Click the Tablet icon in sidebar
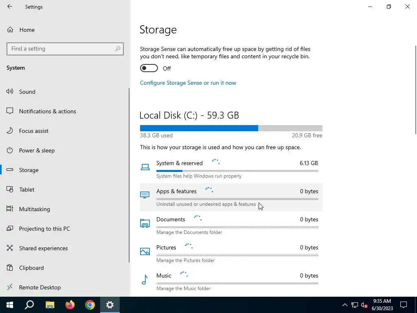 (10, 189)
